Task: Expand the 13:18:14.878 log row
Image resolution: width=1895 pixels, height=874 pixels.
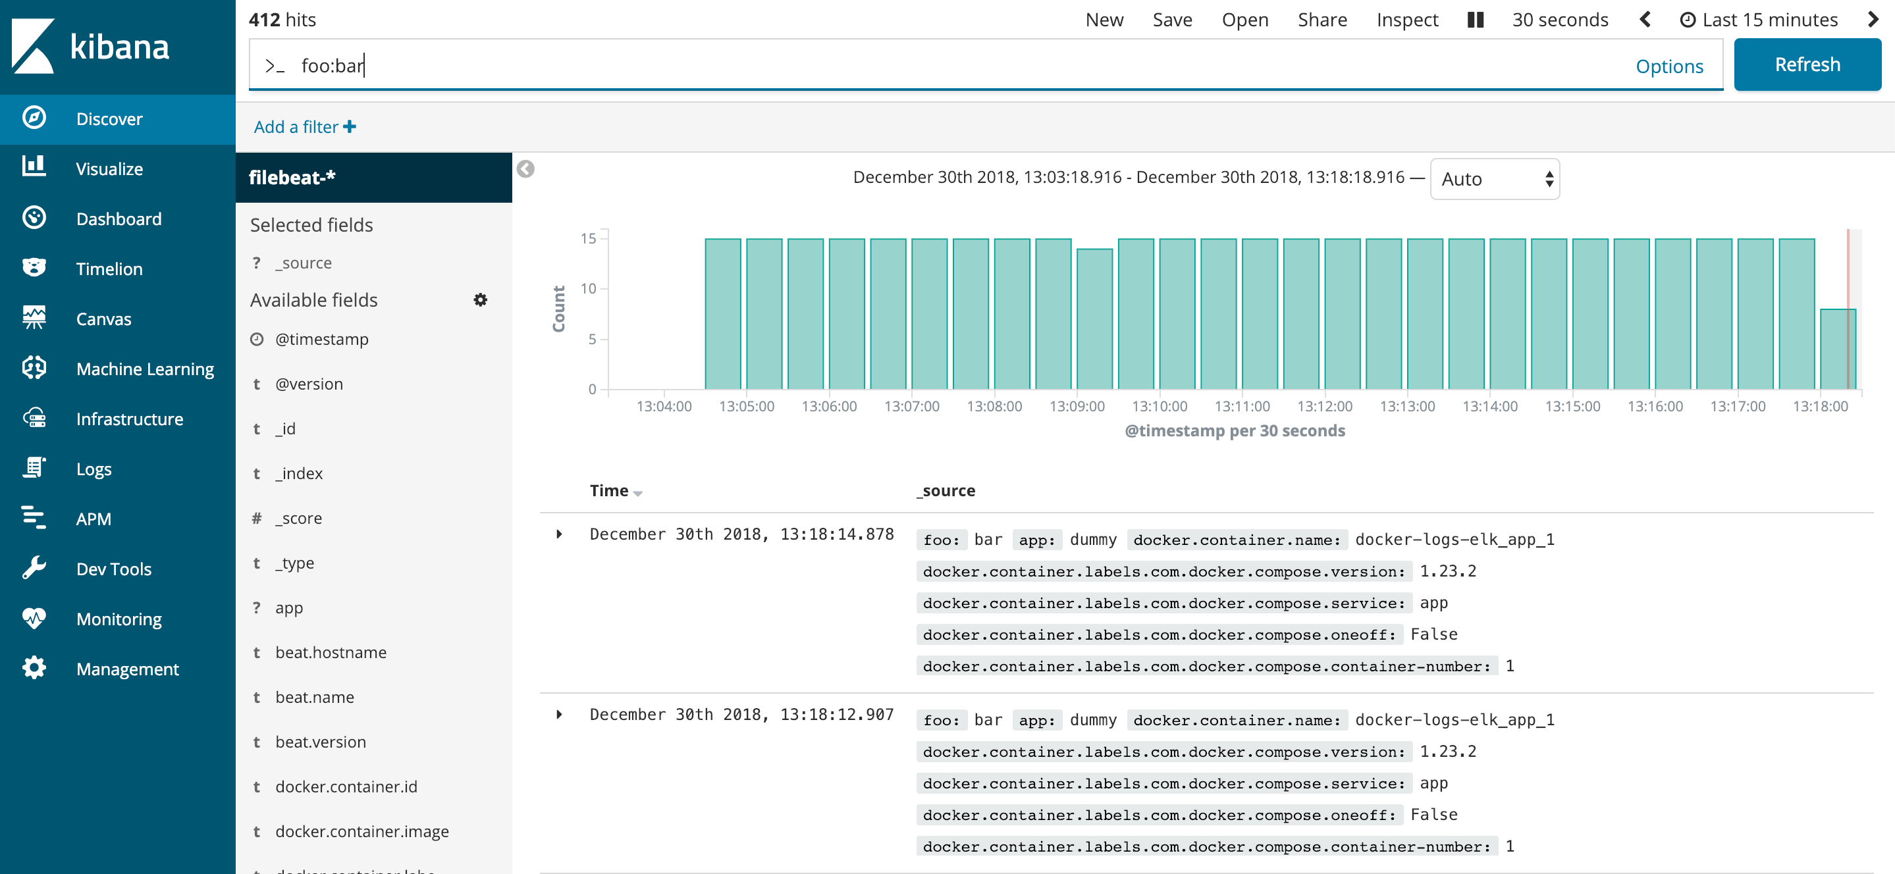Action: coord(559,534)
